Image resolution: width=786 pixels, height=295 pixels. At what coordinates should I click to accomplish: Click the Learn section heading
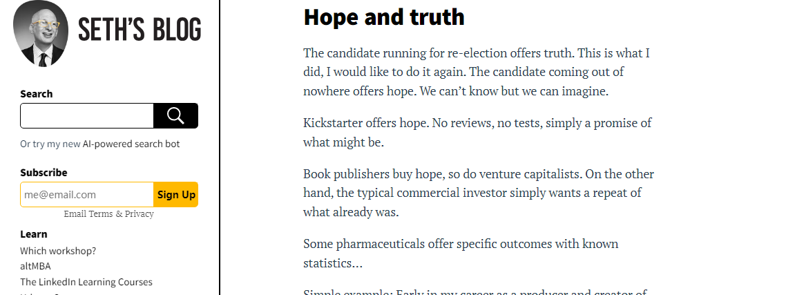click(x=34, y=234)
